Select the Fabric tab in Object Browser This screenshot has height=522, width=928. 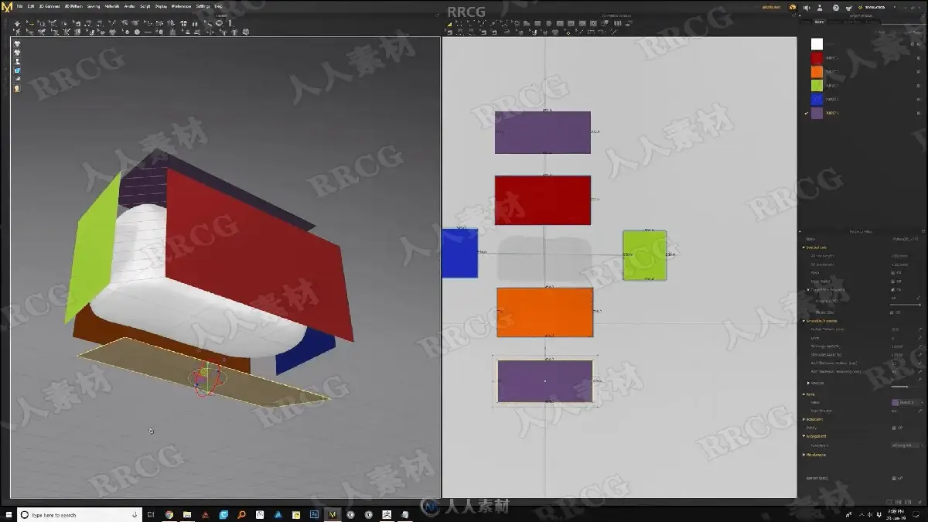[820, 22]
